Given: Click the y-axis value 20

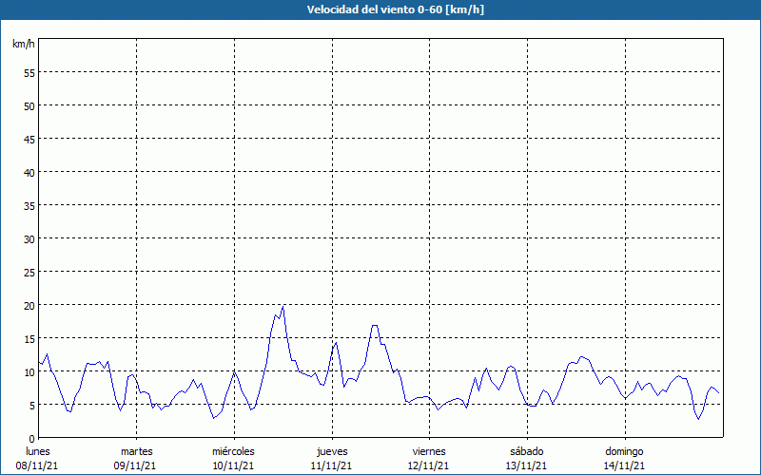Looking at the screenshot, I should (29, 305).
